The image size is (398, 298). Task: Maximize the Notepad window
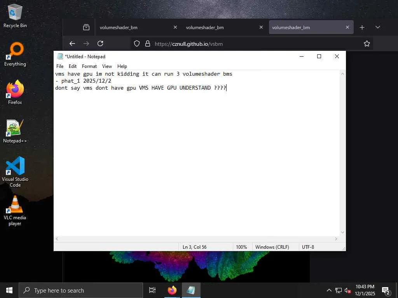coord(319,56)
